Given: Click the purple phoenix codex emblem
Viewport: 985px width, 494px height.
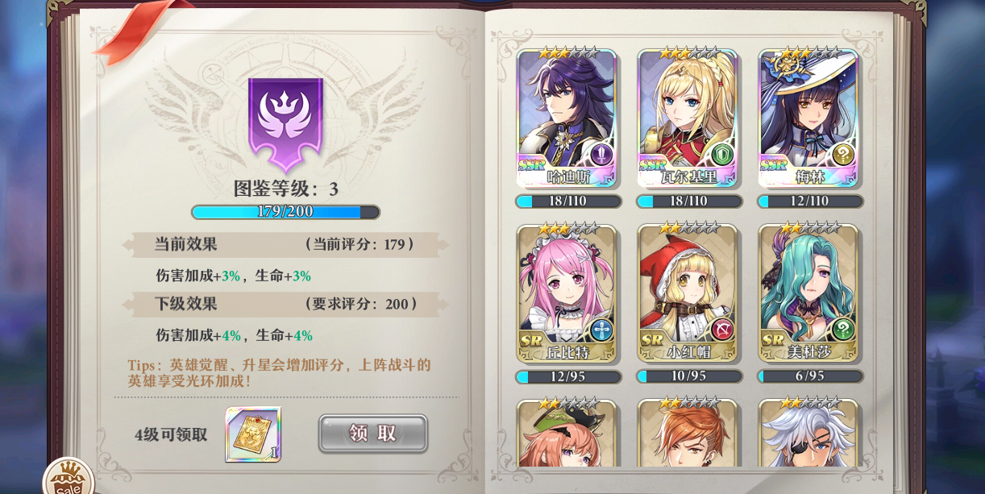Looking at the screenshot, I should 285,123.
